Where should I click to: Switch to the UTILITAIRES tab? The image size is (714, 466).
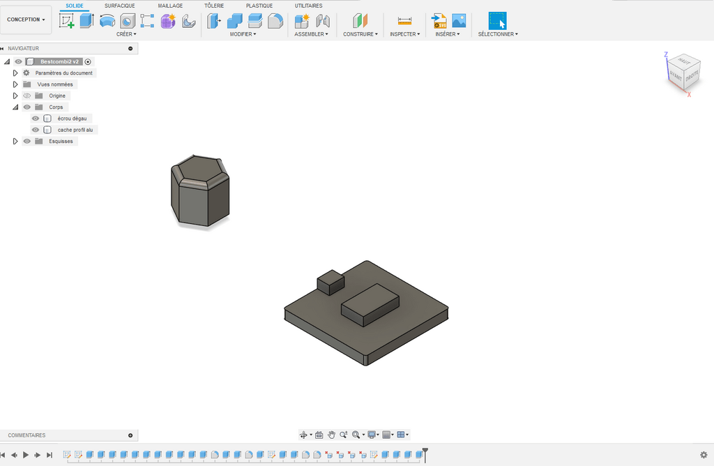(308, 6)
